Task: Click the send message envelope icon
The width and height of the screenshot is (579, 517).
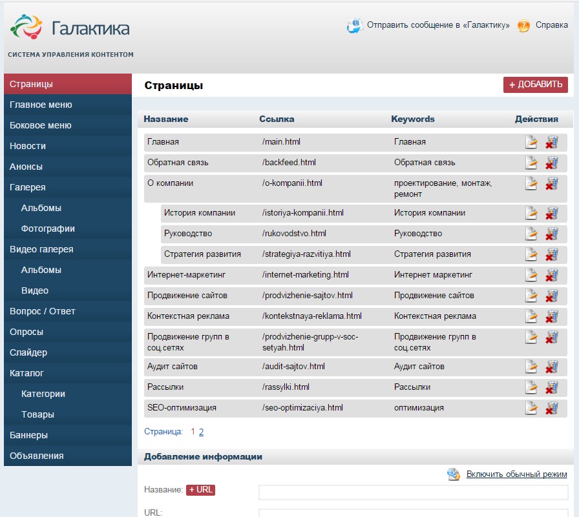Action: tap(355, 25)
